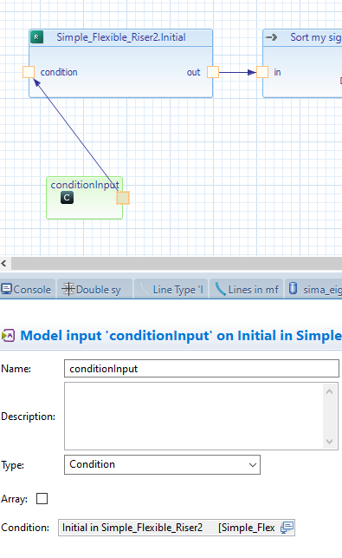Open the sima_eig tab

(313, 289)
